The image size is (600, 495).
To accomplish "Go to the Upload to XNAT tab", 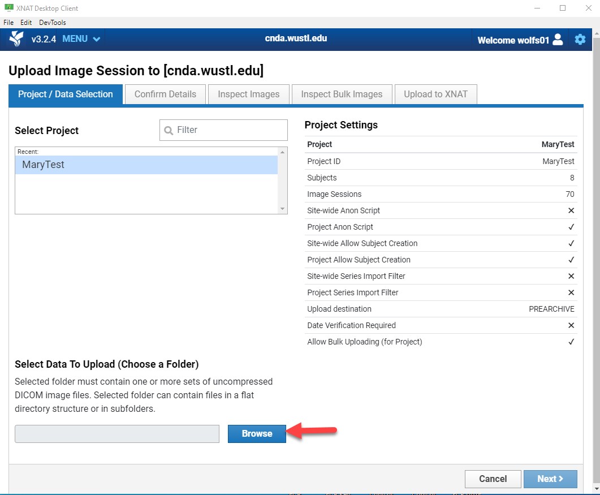I will click(x=435, y=94).
